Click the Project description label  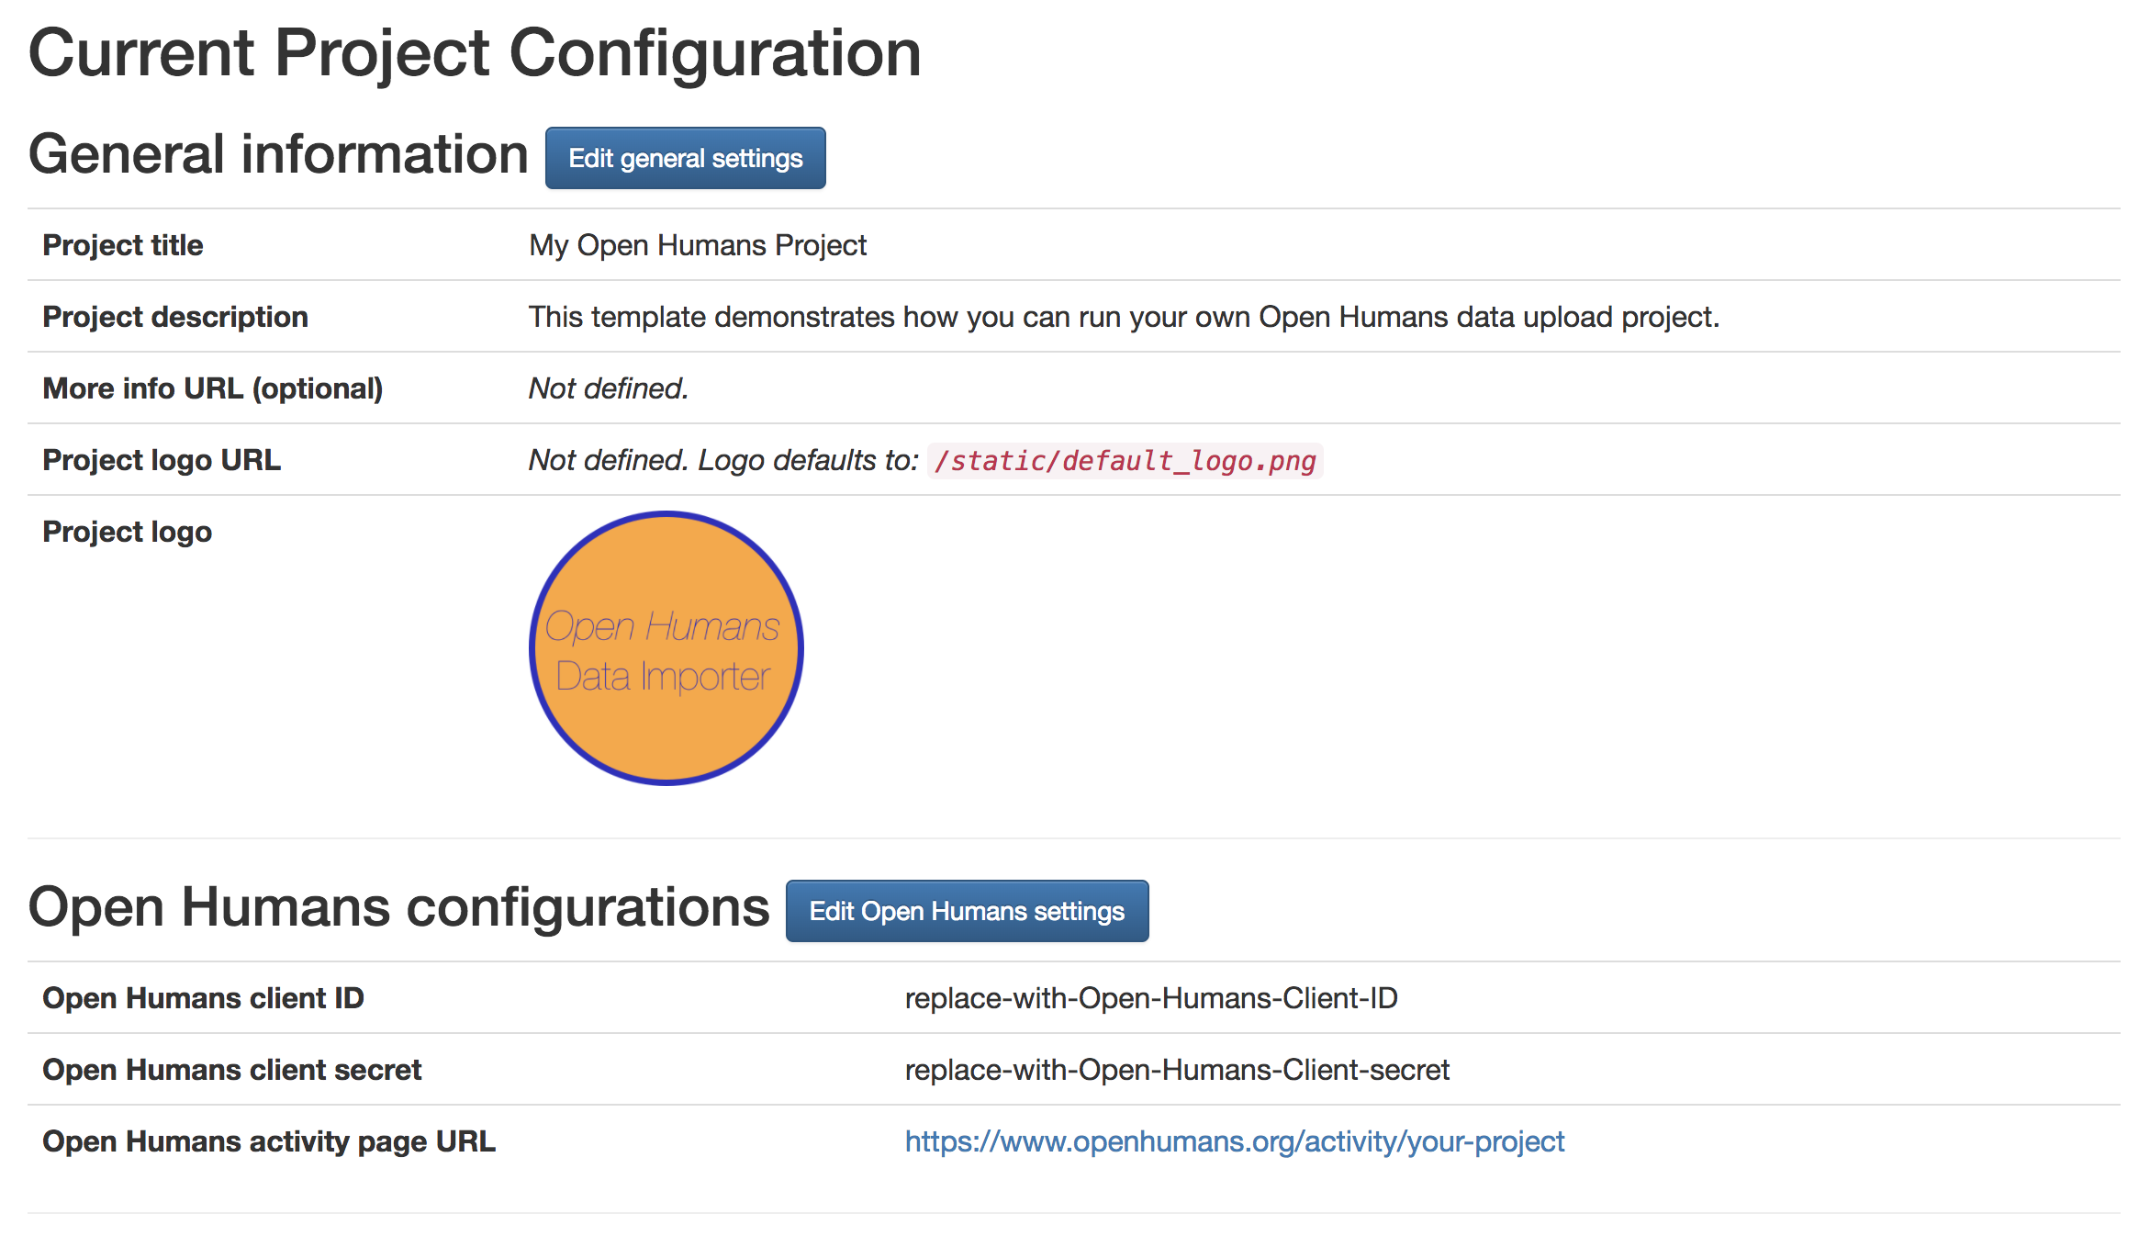[x=175, y=317]
